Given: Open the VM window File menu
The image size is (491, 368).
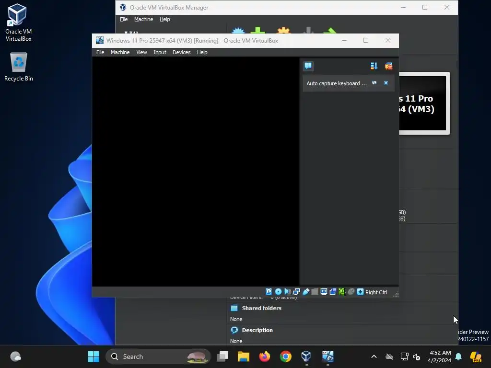Looking at the screenshot, I should 100,52.
